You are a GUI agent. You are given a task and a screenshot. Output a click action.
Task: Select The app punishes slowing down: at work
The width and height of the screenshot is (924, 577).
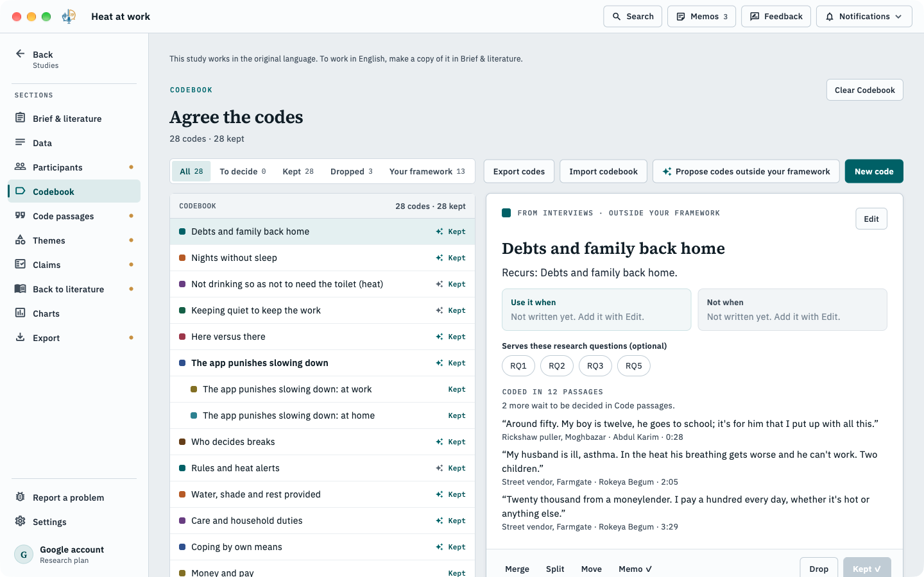(x=322, y=389)
